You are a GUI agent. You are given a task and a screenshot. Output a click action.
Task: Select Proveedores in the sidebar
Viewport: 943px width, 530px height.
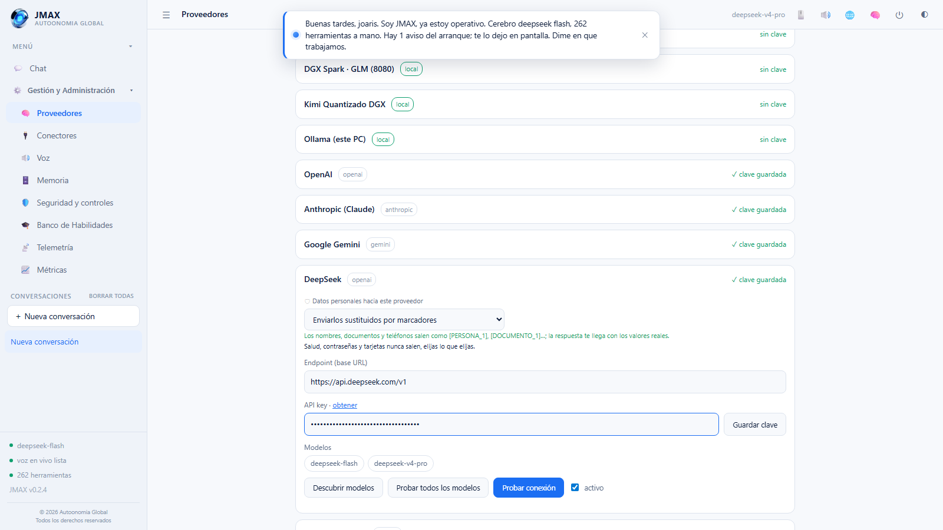pyautogui.click(x=73, y=113)
